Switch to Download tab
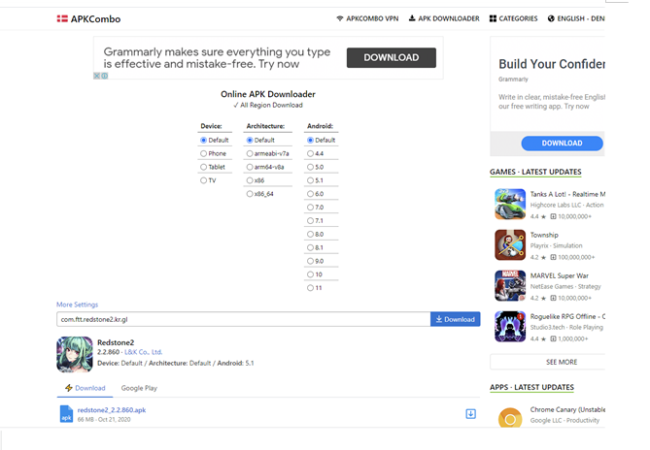This screenshot has height=450, width=650. (x=85, y=388)
